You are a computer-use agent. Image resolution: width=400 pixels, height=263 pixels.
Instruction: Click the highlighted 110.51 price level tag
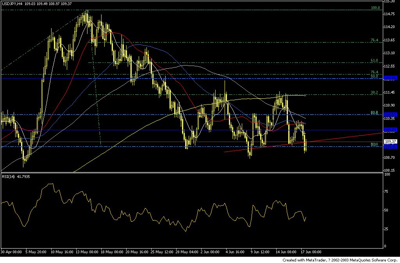[391, 114]
